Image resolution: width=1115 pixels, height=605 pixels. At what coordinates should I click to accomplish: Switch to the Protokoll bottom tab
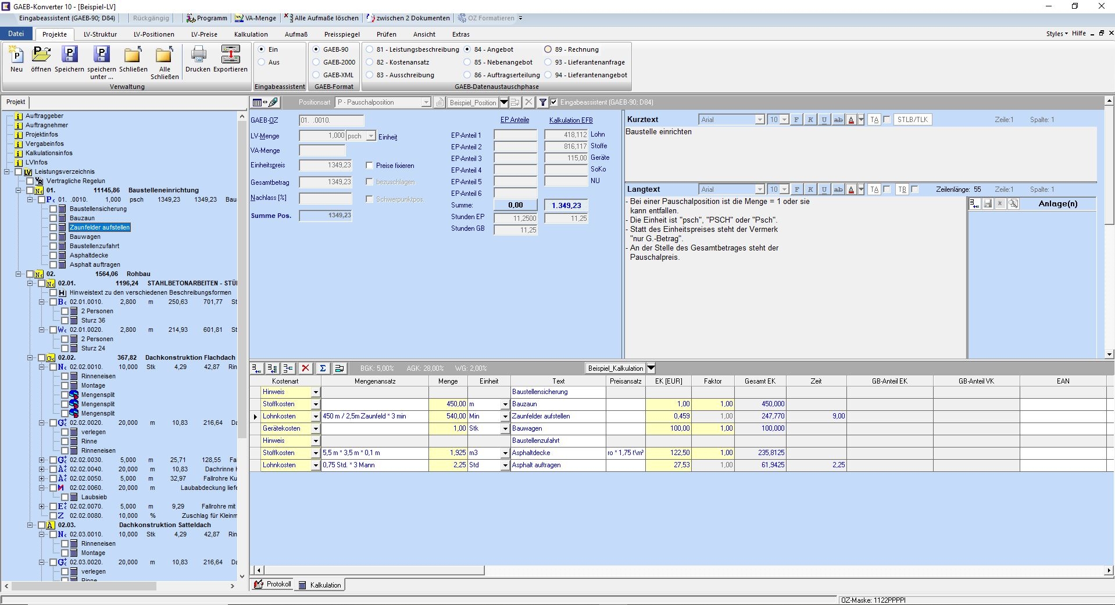click(273, 585)
